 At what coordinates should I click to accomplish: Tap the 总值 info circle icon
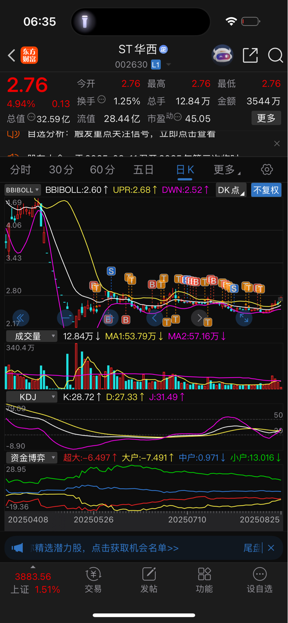[31, 117]
